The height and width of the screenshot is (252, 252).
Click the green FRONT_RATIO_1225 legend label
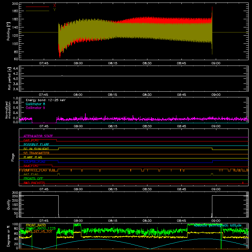41,228
